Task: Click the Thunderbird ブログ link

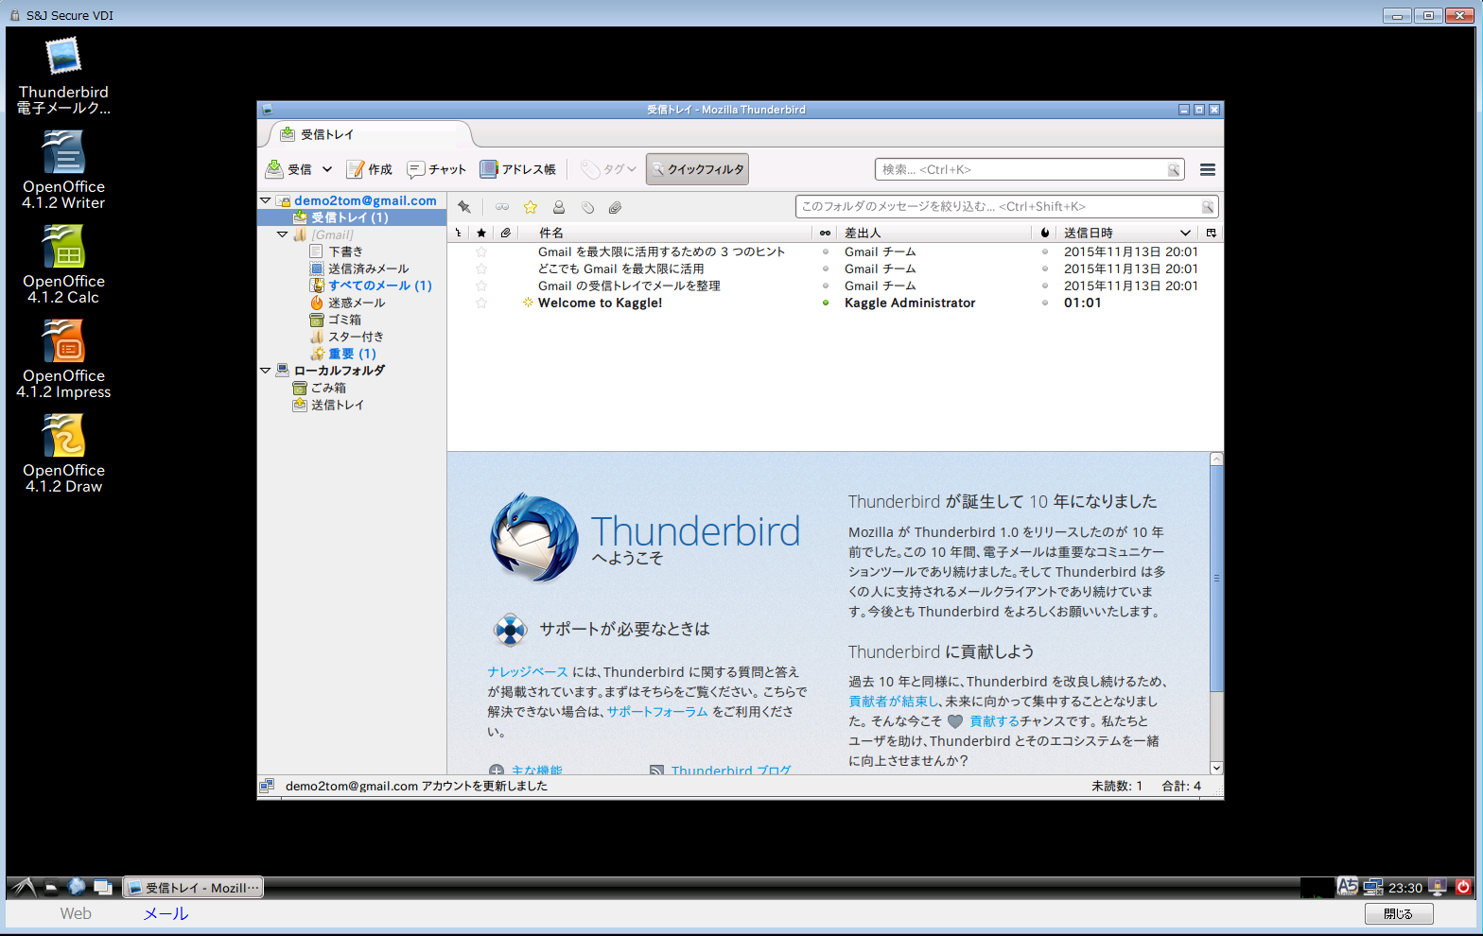Action: coord(731,770)
